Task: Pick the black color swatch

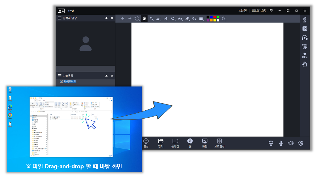Action: (208, 17)
